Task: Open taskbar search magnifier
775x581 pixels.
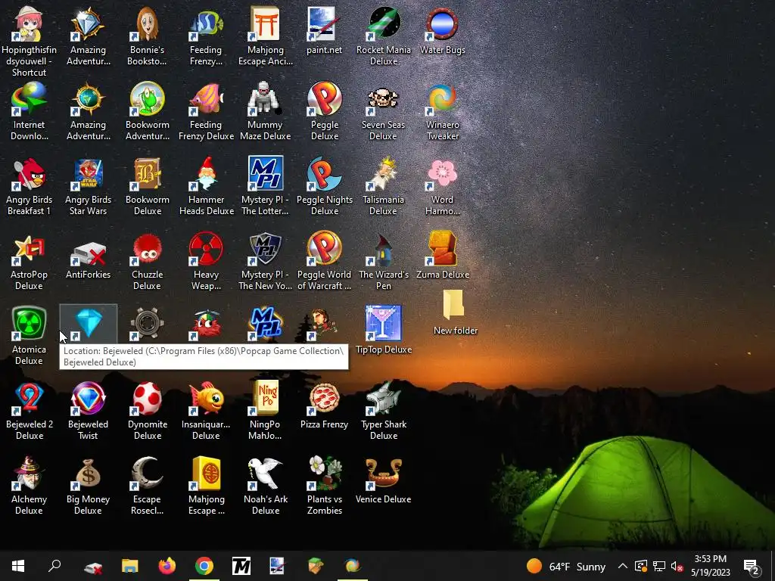Action: (x=54, y=566)
